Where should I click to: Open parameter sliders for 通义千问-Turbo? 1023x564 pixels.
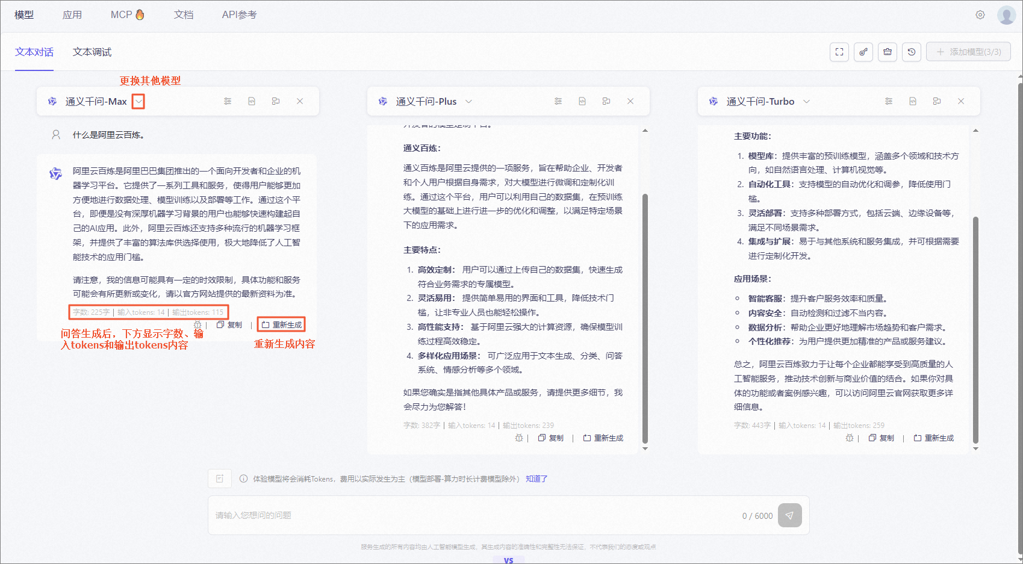[889, 101]
